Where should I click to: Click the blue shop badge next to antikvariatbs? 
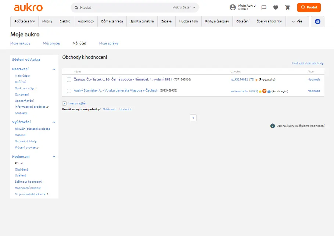click(269, 92)
